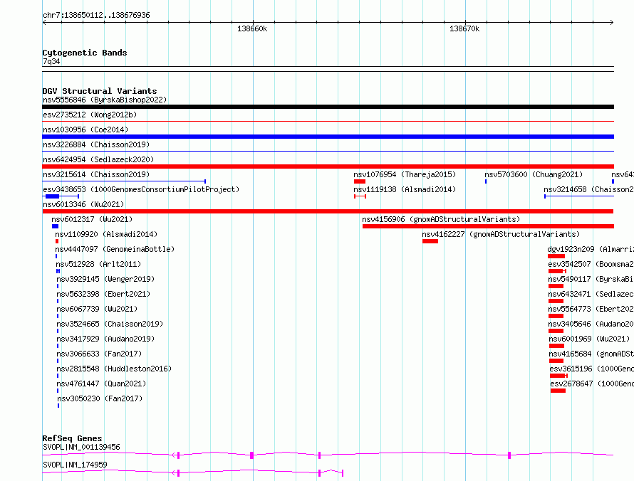Click the RefSeq Genes track title

point(72,438)
